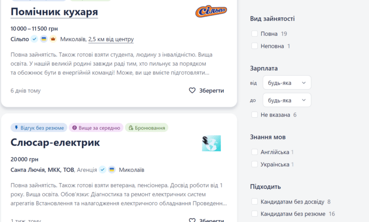Click the Ukrainian flag badge beside Агенція

[112, 170]
